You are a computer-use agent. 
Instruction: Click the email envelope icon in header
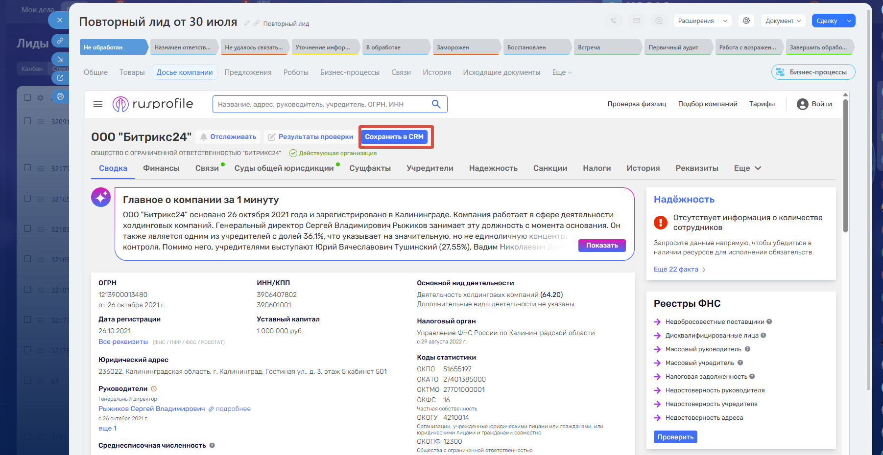tap(636, 21)
